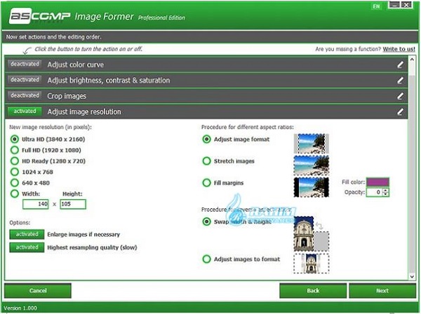The width and height of the screenshot is (421, 314).
Task: Click the EN language indicator
Action: tap(376, 6)
